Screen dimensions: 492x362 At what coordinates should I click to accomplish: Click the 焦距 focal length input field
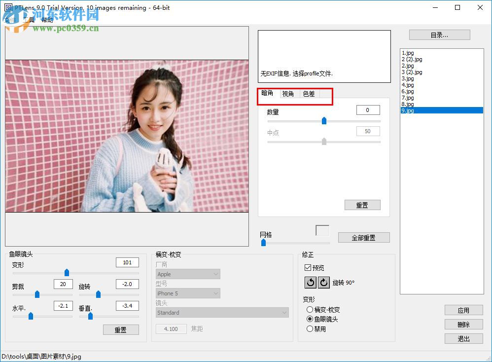click(x=171, y=329)
